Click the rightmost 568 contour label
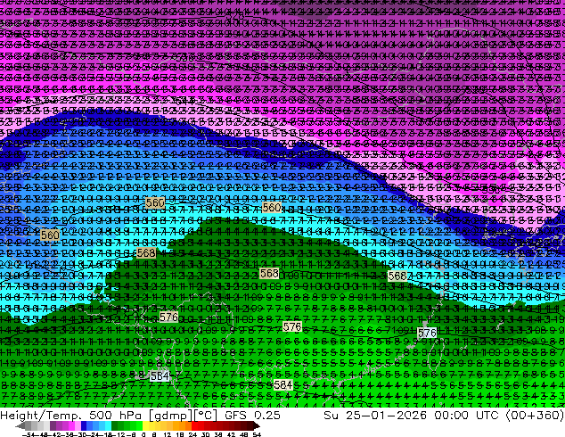565x437 pixels. (x=397, y=276)
